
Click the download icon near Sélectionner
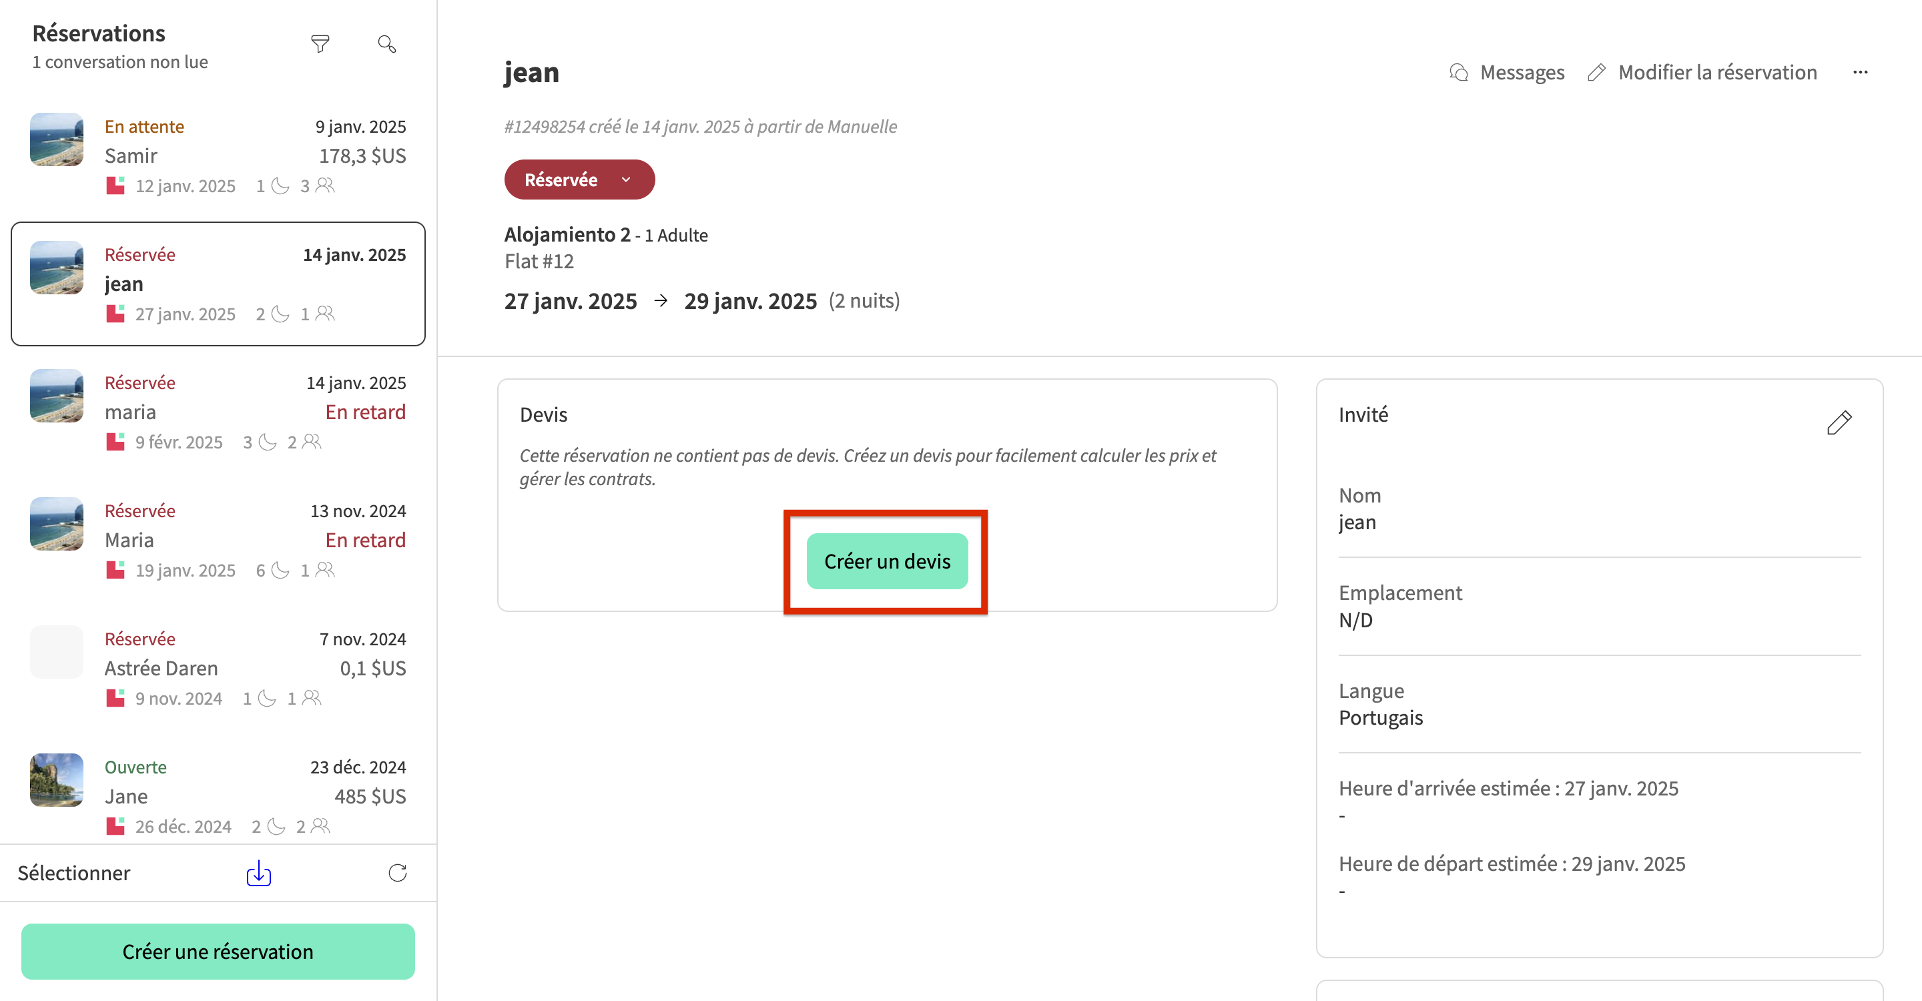coord(258,873)
